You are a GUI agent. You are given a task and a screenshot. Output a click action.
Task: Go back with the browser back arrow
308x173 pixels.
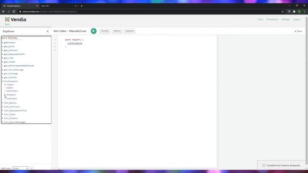[3, 12]
